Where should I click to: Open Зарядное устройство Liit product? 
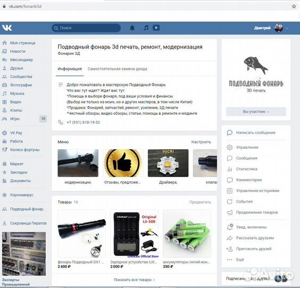click(x=134, y=234)
